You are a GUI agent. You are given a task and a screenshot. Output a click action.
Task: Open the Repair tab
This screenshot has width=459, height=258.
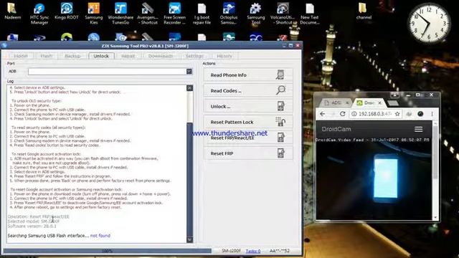(x=128, y=56)
